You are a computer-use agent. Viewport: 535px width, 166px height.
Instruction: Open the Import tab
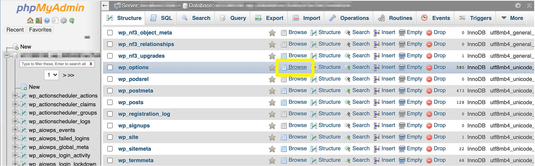click(306, 18)
